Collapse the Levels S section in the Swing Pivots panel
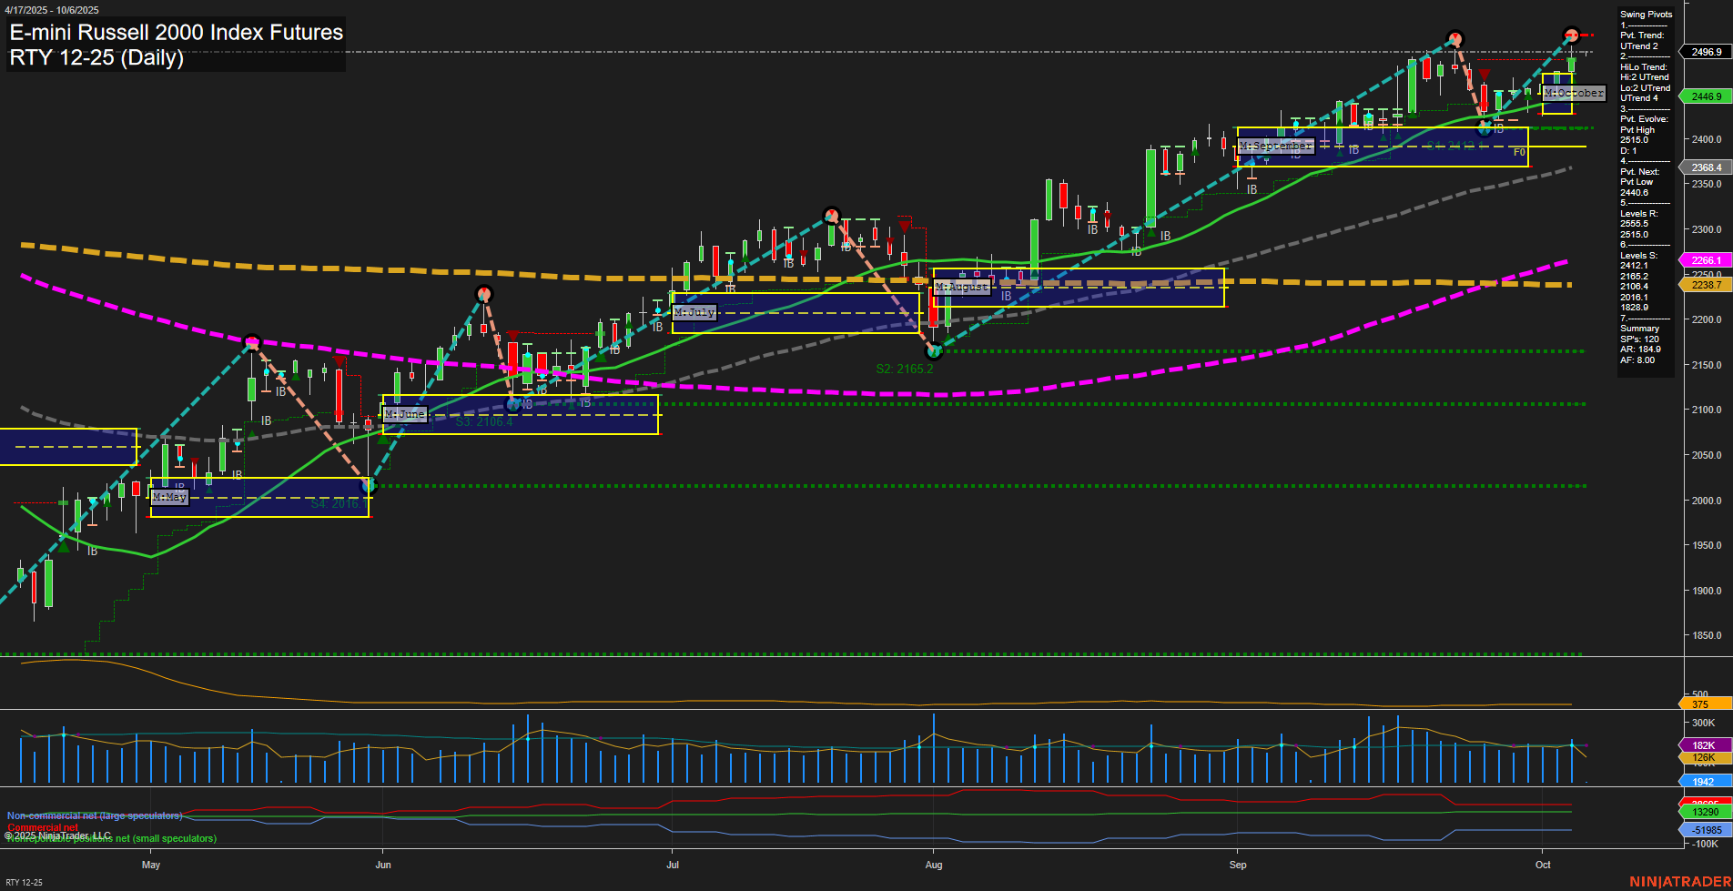Viewport: 1733px width, 891px height. click(1637, 255)
